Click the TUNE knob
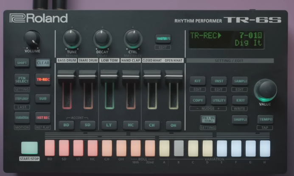Viewport: 294px width, 176px height. coord(72,39)
